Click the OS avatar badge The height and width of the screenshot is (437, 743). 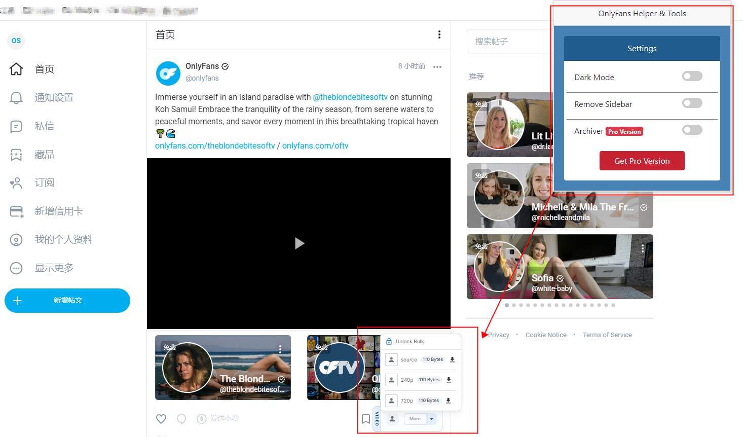click(16, 41)
